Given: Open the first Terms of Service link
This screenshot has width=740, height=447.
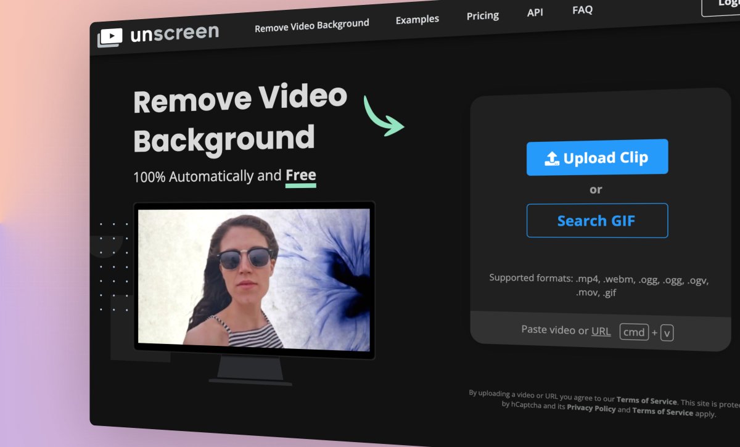Looking at the screenshot, I should [x=646, y=401].
